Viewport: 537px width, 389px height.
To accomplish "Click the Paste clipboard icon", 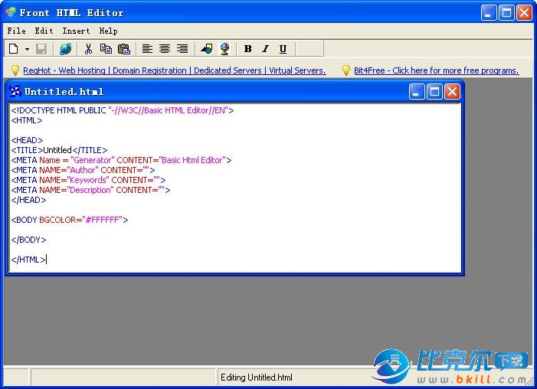I will pyautogui.click(x=124, y=49).
